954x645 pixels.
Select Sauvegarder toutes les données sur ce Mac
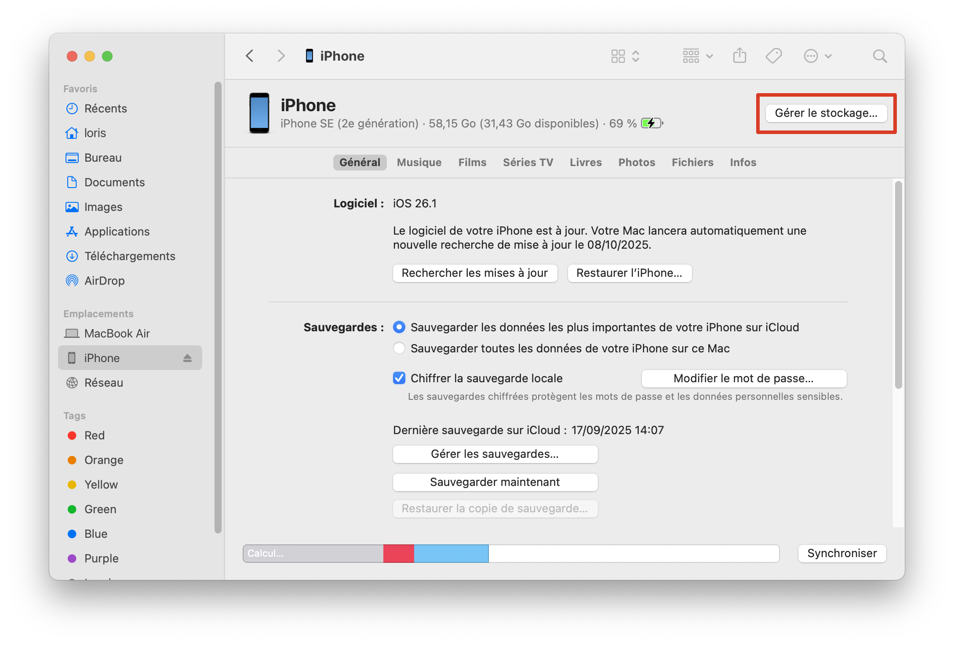(x=399, y=348)
